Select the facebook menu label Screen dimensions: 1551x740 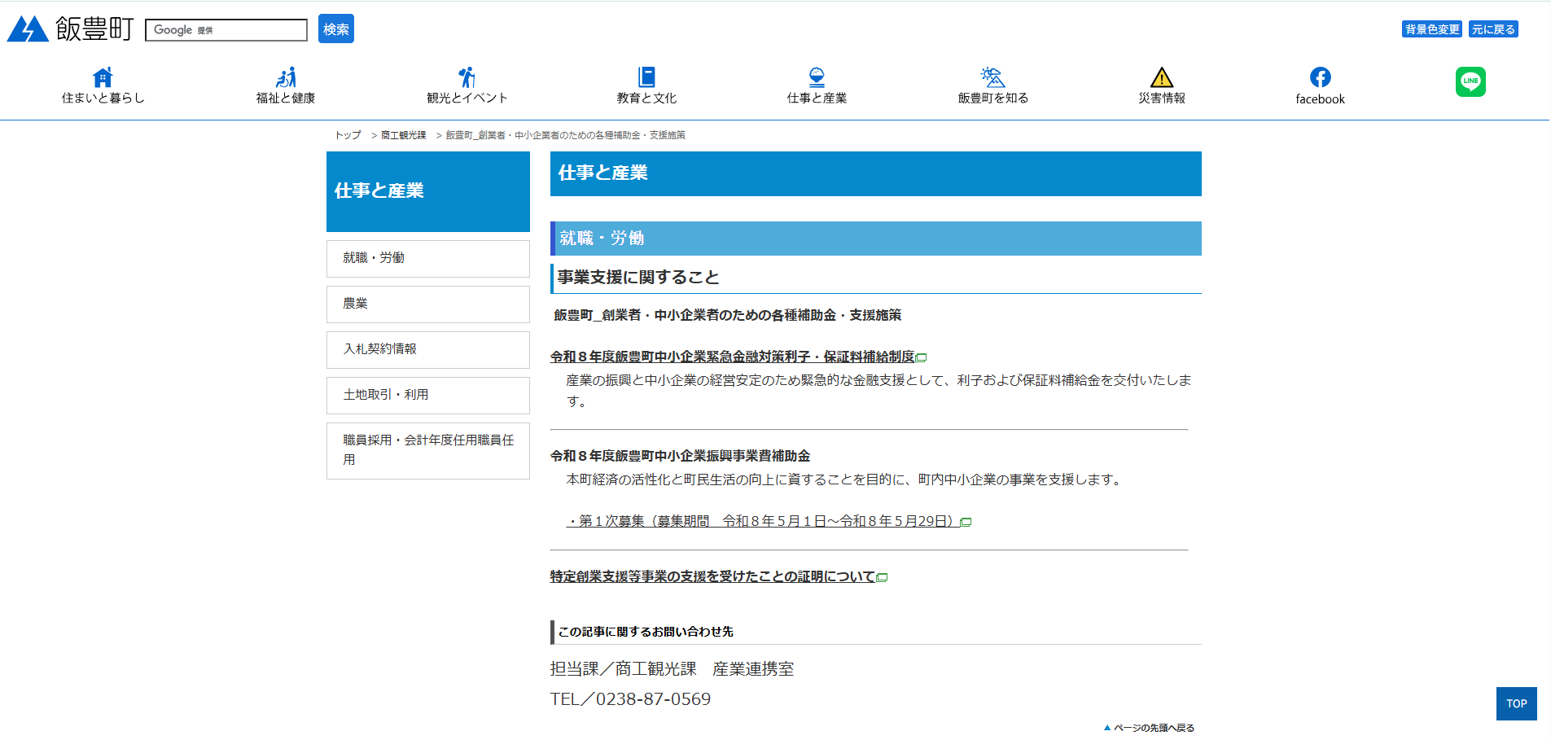[1321, 99]
